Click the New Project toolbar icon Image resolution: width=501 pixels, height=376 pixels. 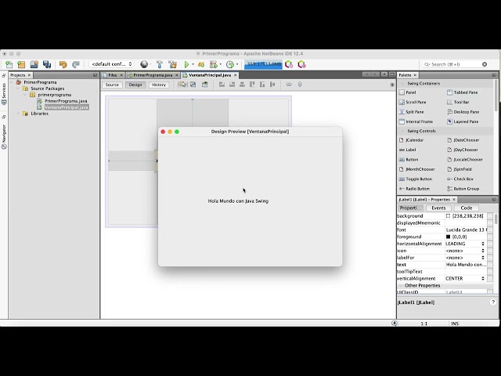pyautogui.click(x=21, y=64)
